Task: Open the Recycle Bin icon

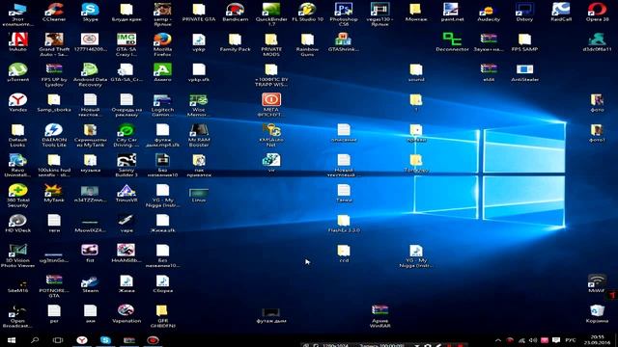Action: [x=597, y=314]
